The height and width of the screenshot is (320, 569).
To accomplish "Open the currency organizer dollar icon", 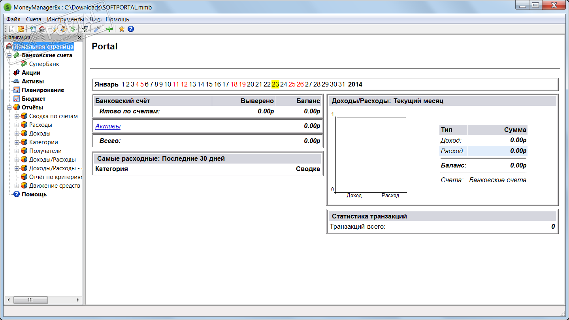I will click(x=72, y=29).
